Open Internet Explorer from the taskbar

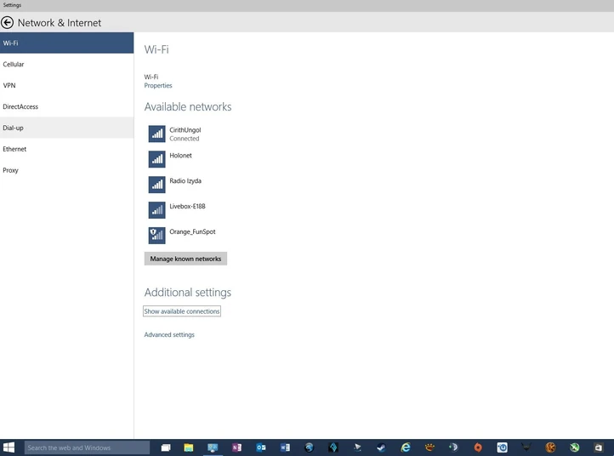(406, 447)
